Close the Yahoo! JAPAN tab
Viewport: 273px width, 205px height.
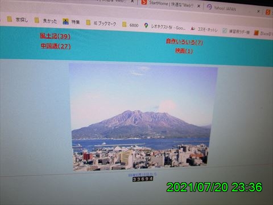click(x=258, y=11)
